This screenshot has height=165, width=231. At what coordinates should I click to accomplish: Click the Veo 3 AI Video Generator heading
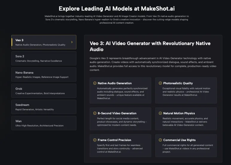150,46
